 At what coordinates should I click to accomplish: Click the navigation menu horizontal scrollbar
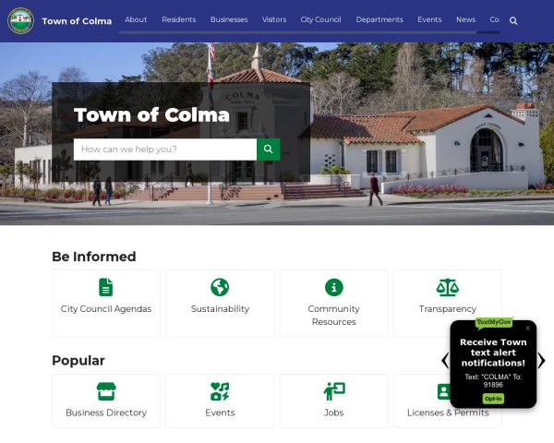[309, 32]
